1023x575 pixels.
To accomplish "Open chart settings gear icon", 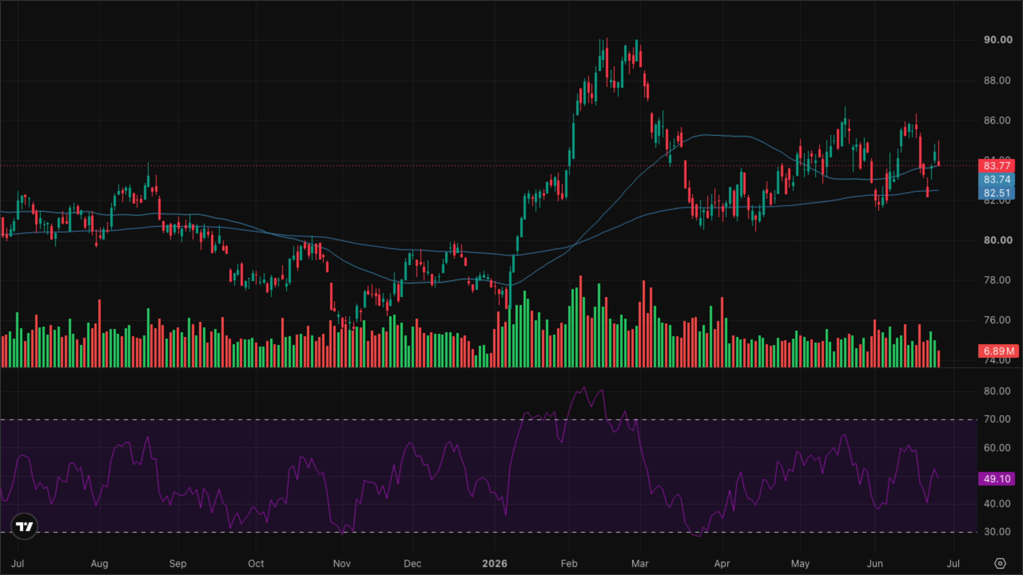I will tap(1000, 563).
